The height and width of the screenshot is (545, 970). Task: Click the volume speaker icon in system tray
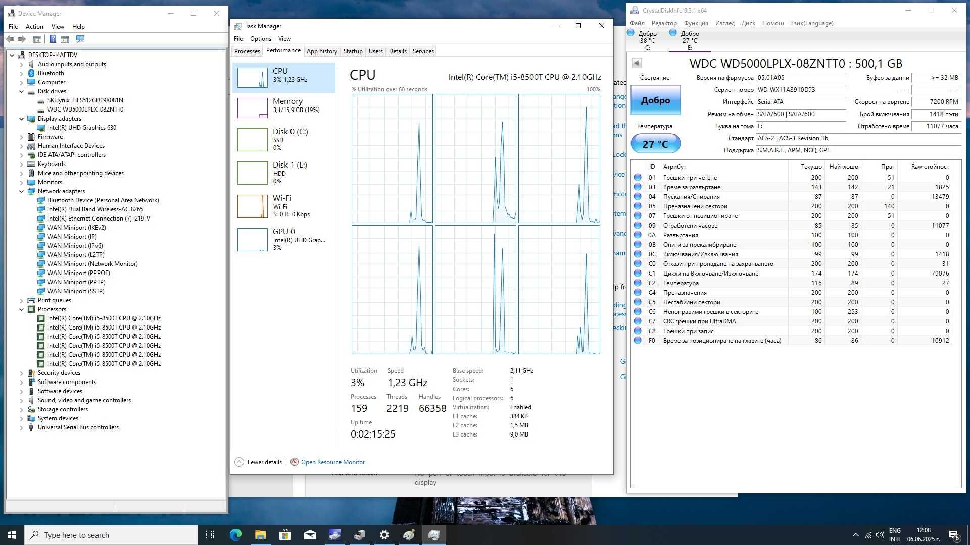point(880,535)
